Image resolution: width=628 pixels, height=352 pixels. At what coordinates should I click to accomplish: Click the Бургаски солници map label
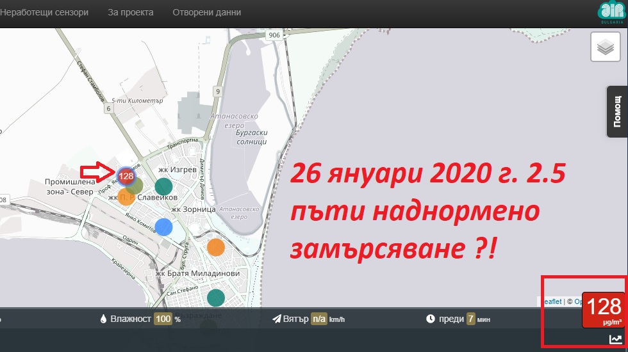point(251,137)
